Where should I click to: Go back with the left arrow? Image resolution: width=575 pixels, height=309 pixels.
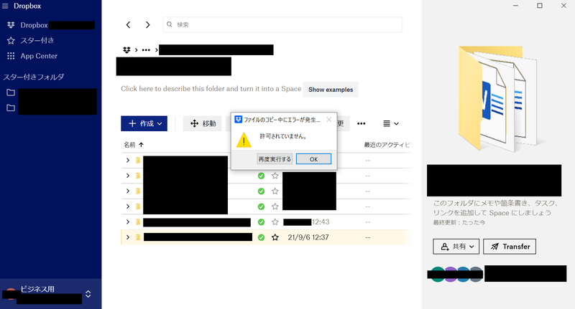point(128,24)
